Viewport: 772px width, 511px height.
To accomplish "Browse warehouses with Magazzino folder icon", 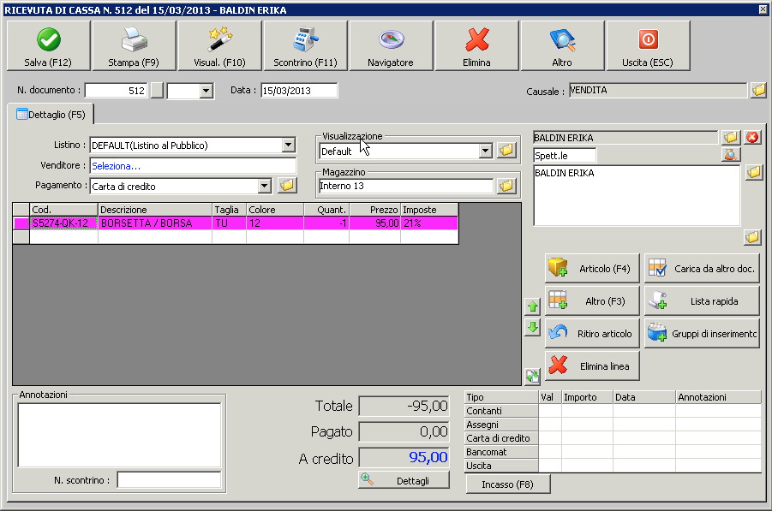I will click(x=506, y=186).
